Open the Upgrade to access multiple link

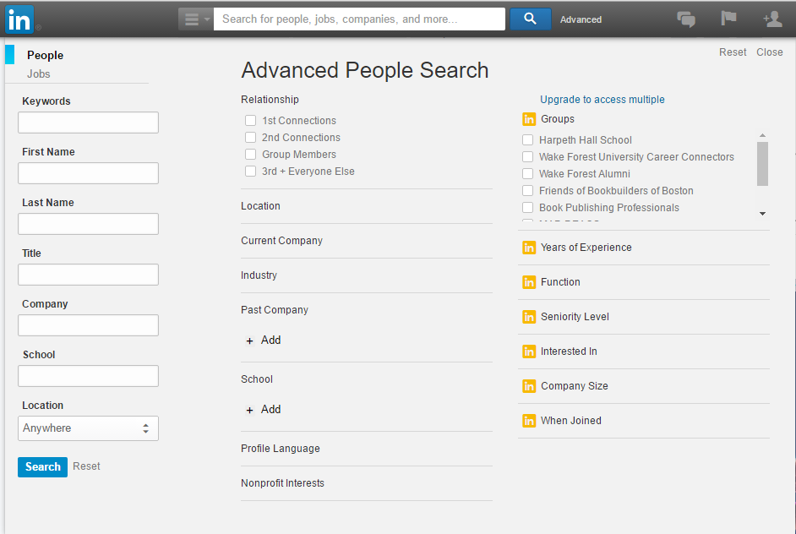click(x=602, y=100)
